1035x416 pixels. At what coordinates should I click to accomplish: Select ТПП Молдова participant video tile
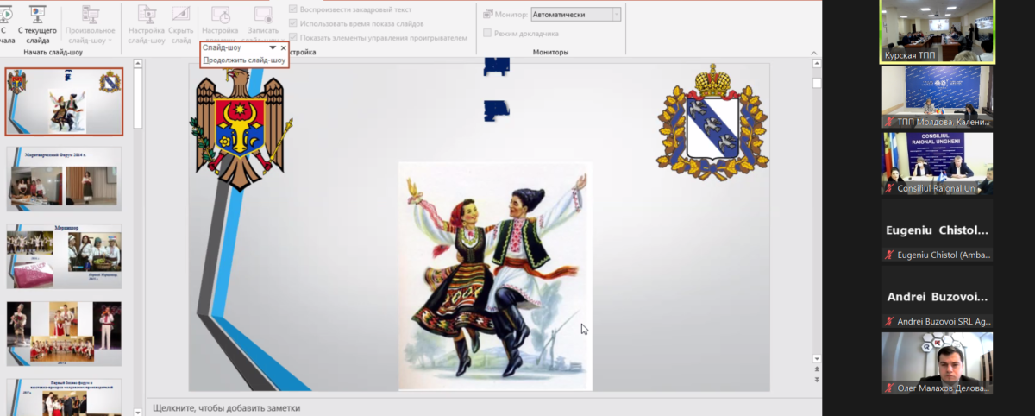click(x=938, y=98)
